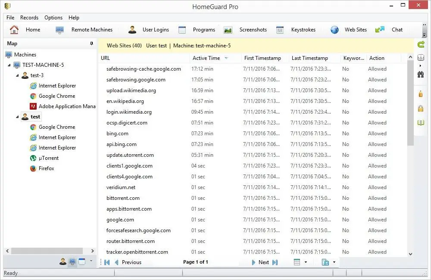
Task: Collapse the test user node
Action: (x=17, y=117)
